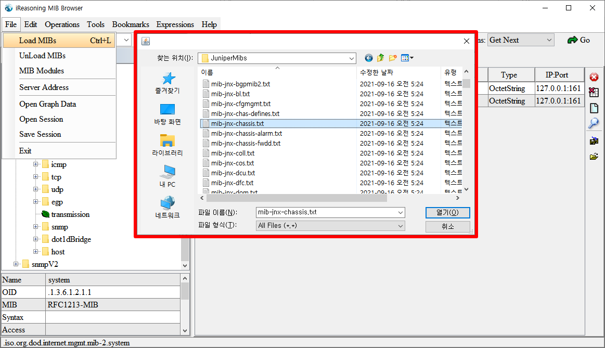Click the OID value .1.3.6.1.2.1.1 cell
Image resolution: width=605 pixels, height=348 pixels.
tap(113, 292)
